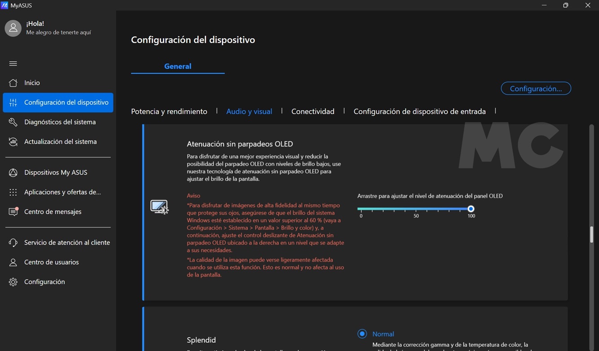The image size is (599, 351).
Task: Open Diagnósticos del sistema wrench icon
Action: (13, 122)
